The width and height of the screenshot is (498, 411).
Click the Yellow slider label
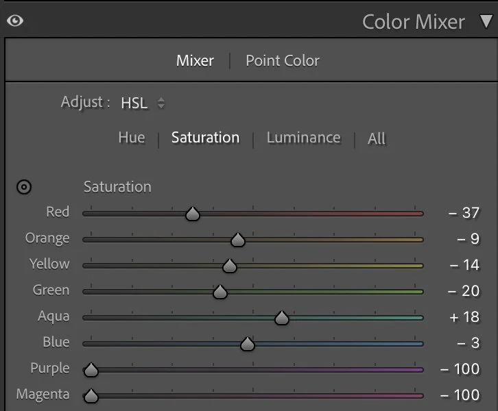coord(49,264)
